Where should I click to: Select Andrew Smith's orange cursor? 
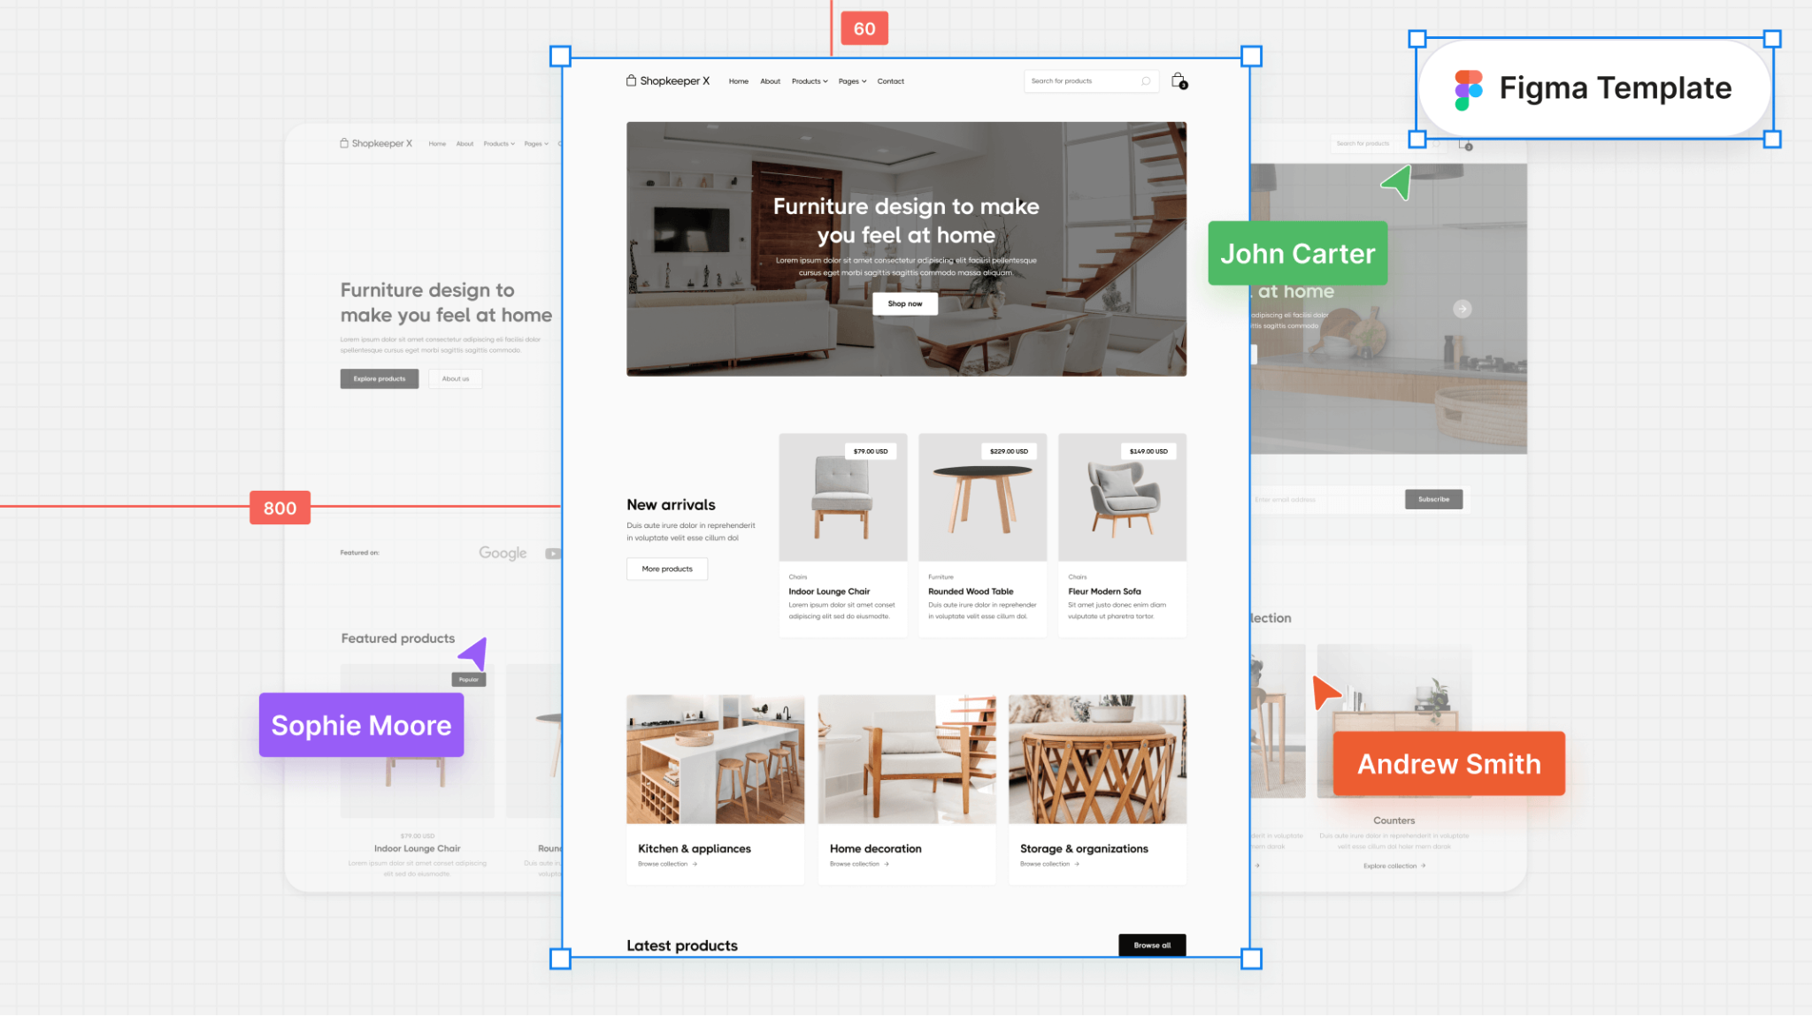[1324, 691]
